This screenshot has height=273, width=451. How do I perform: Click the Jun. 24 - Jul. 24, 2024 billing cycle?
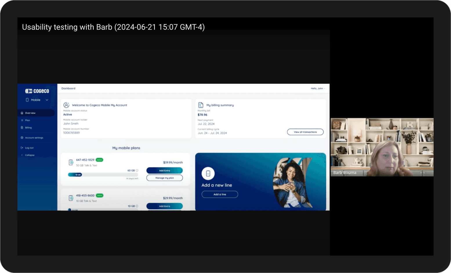[212, 133]
